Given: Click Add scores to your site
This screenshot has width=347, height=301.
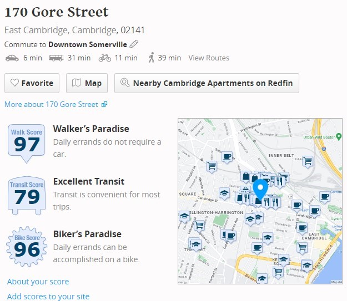Looking at the screenshot, I should (48, 297).
